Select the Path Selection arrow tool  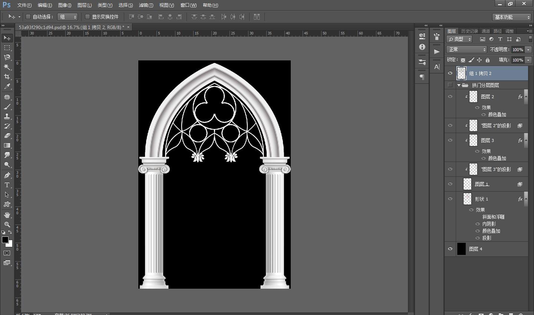coord(7,195)
